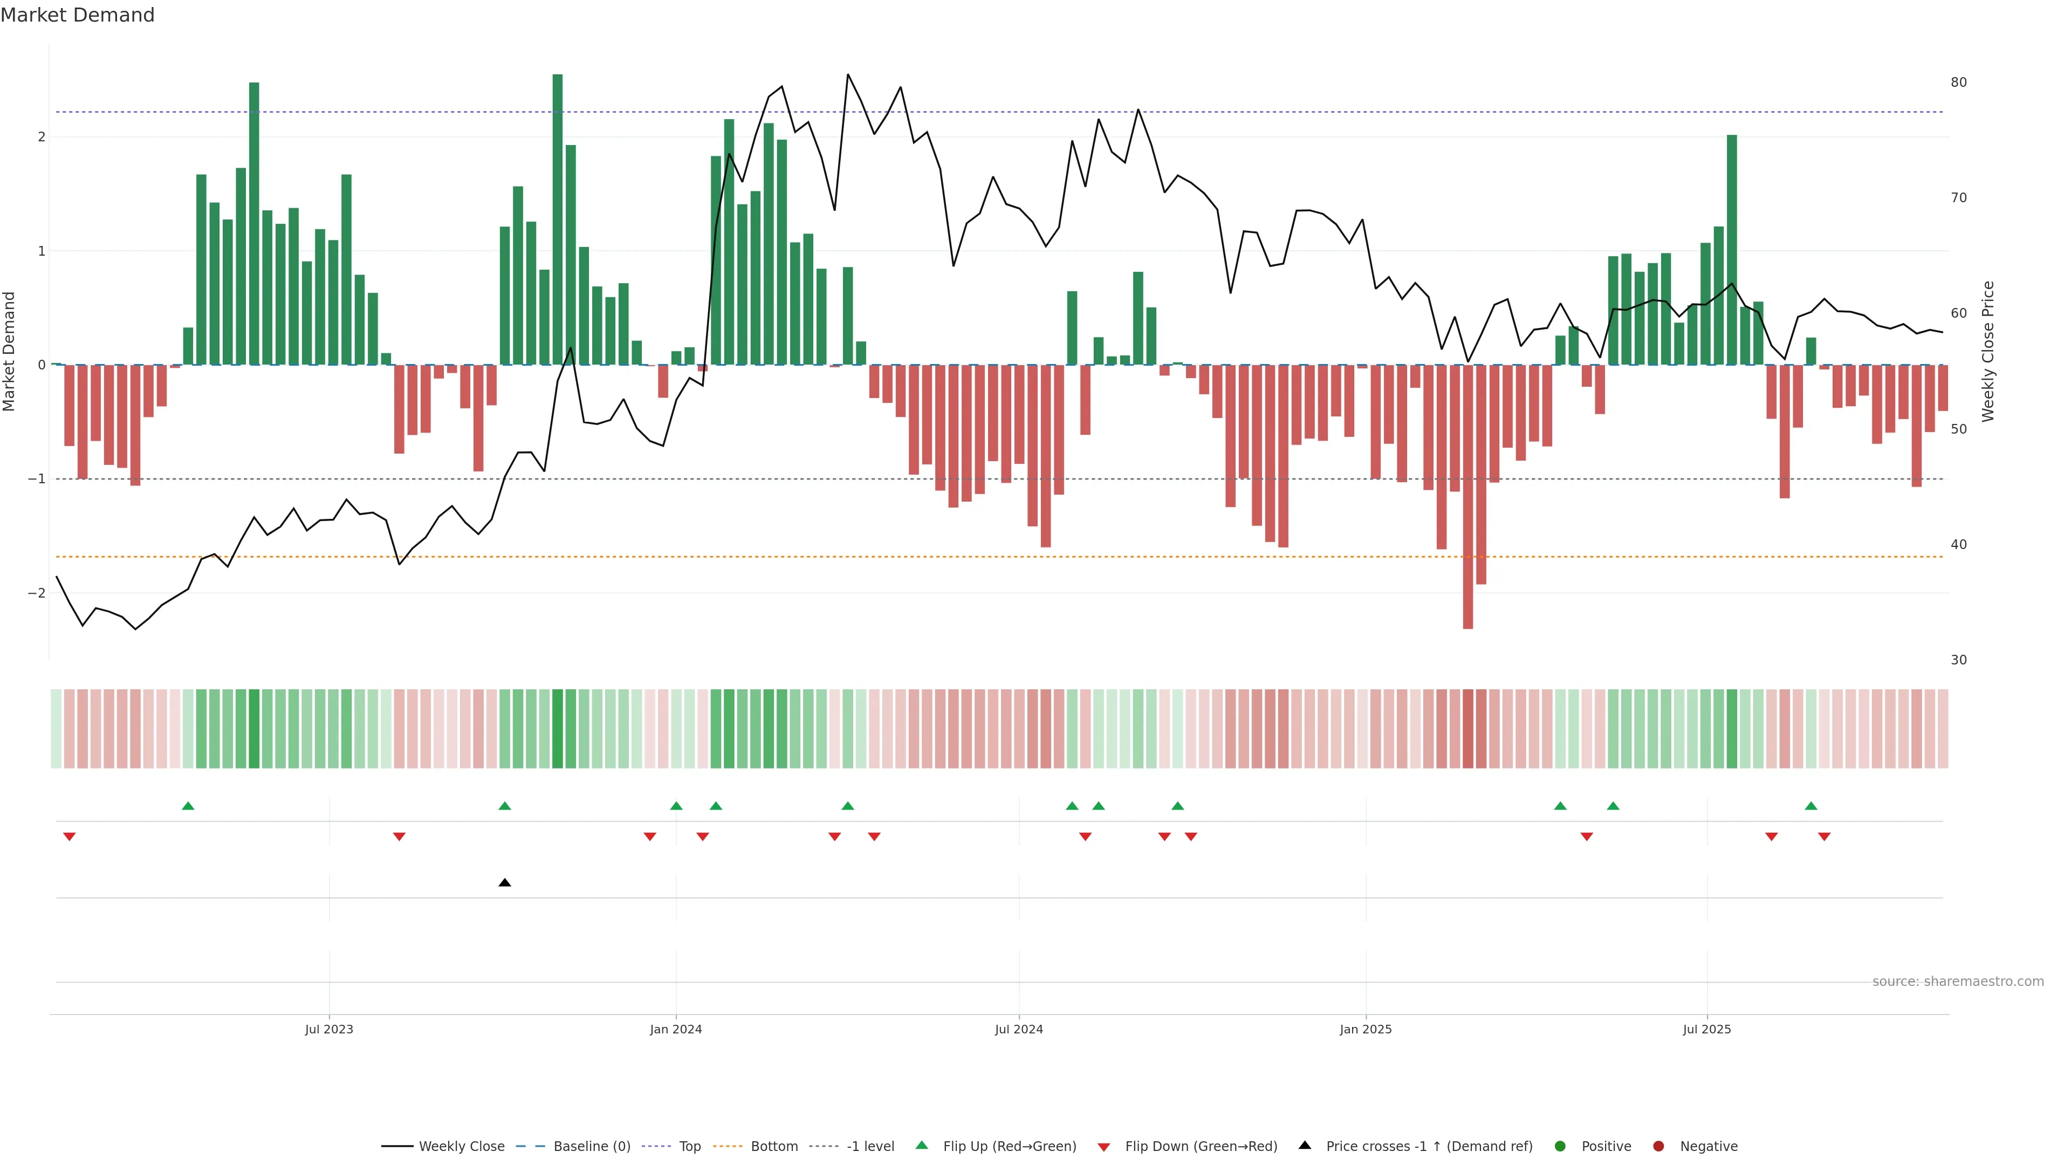The image size is (2071, 1165).
Task: Click the darkest green heatmap cell near Oct 2023
Action: pyautogui.click(x=558, y=729)
